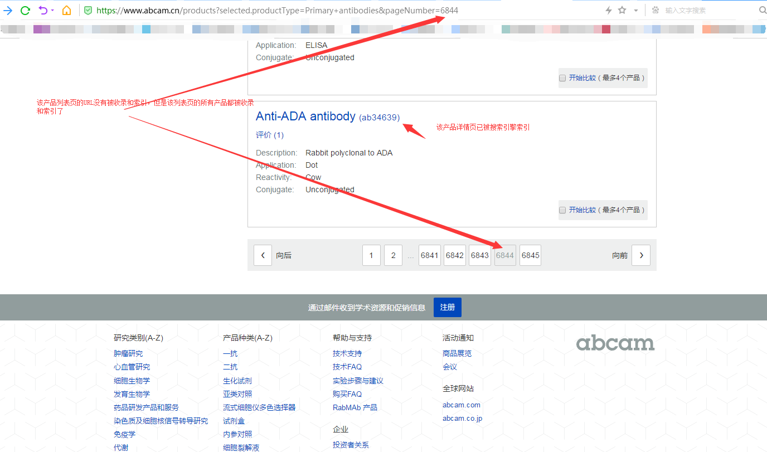Click the lightning speed mode icon
This screenshot has height=452, width=767.
tap(608, 10)
